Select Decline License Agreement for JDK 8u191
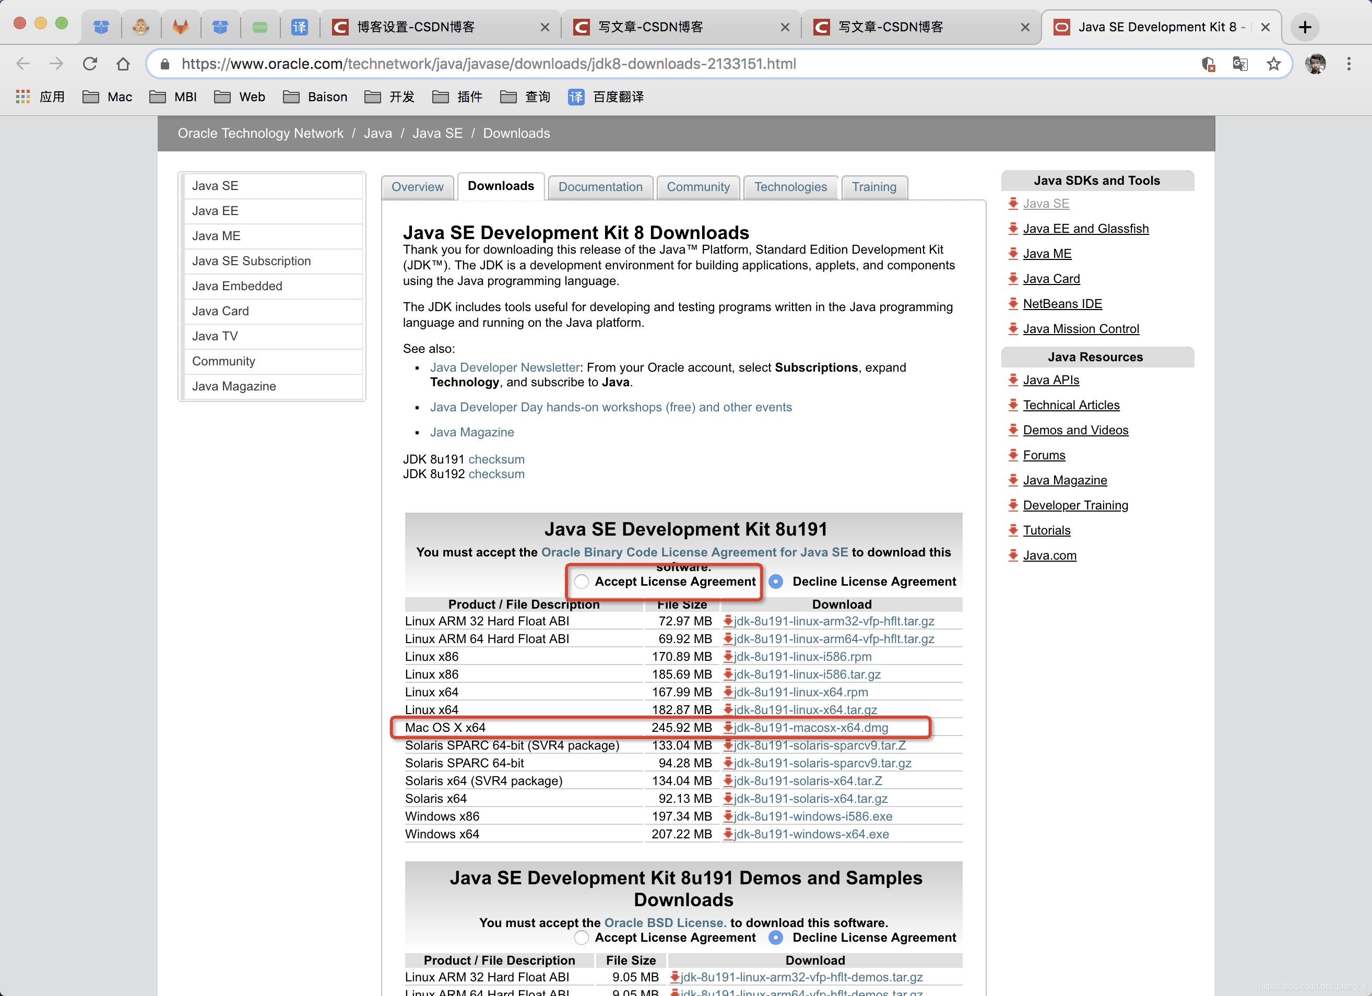1372x996 pixels. (x=775, y=581)
